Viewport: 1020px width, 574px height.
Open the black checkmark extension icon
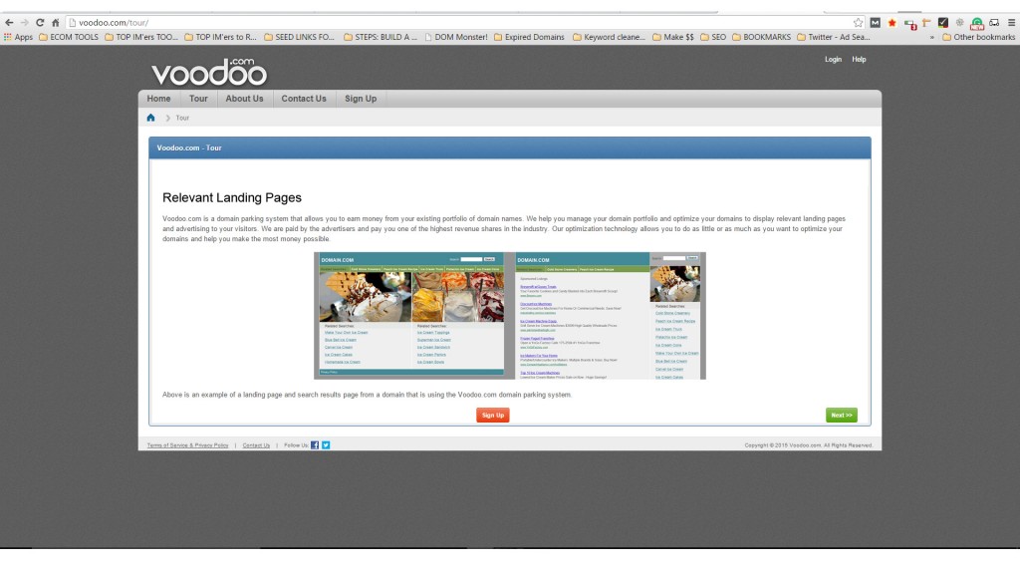click(x=942, y=23)
